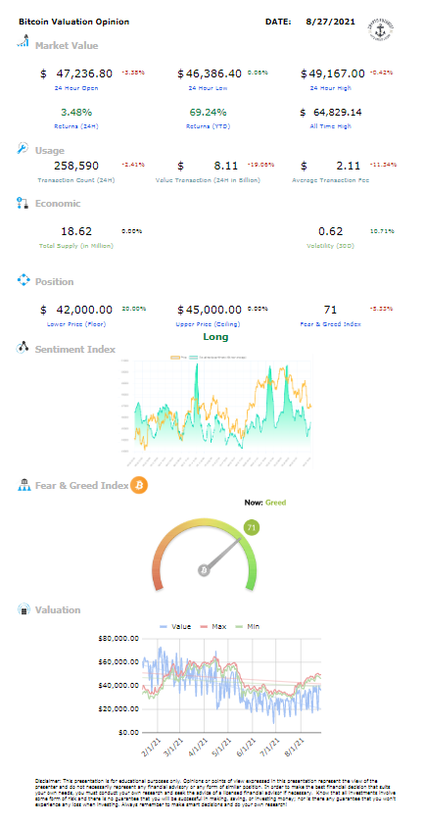Click the Total Supply (in Million) label
This screenshot has width=424, height=823.
pyautogui.click(x=76, y=245)
